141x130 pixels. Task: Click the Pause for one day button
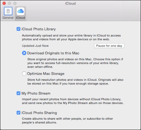pyautogui.click(x=109, y=46)
